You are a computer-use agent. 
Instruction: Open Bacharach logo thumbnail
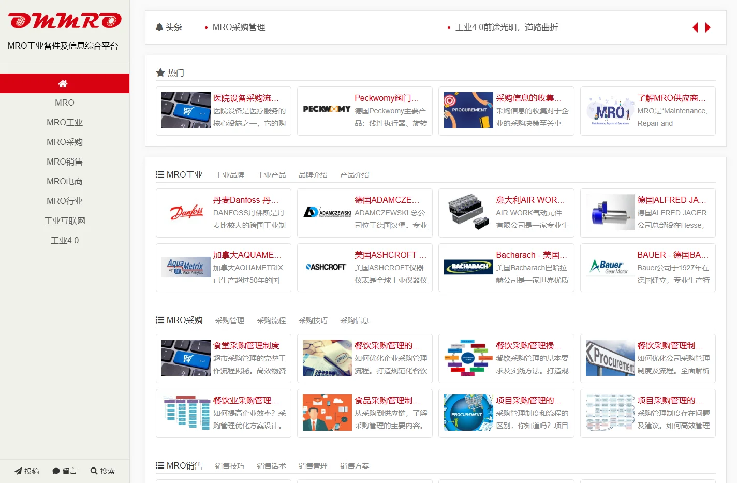[x=468, y=267]
